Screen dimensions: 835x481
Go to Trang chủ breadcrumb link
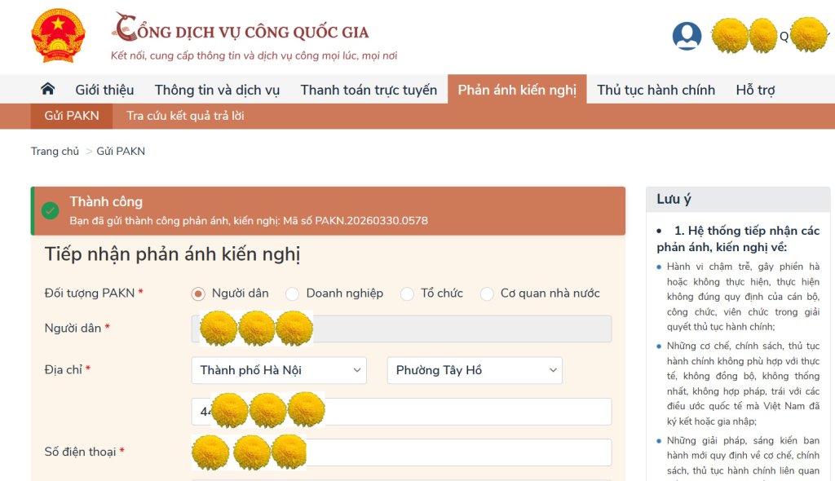click(x=55, y=152)
